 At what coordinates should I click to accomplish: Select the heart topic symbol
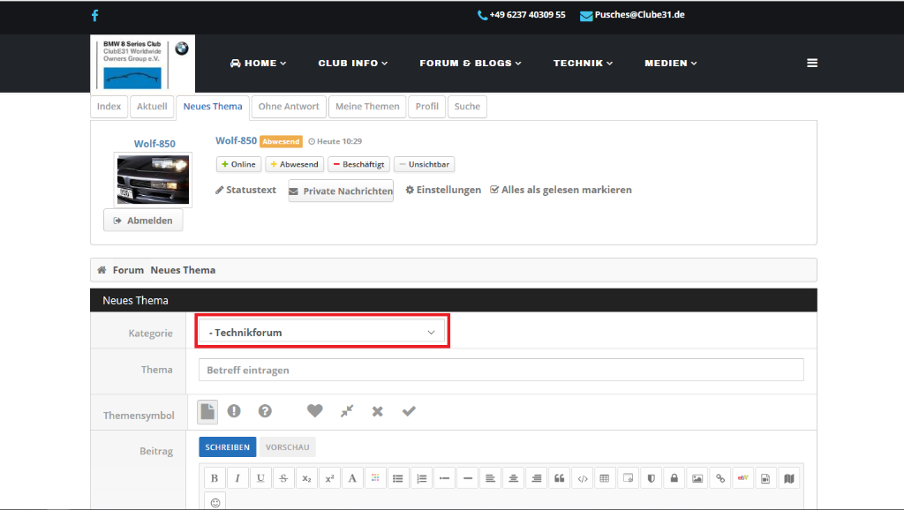(x=314, y=411)
